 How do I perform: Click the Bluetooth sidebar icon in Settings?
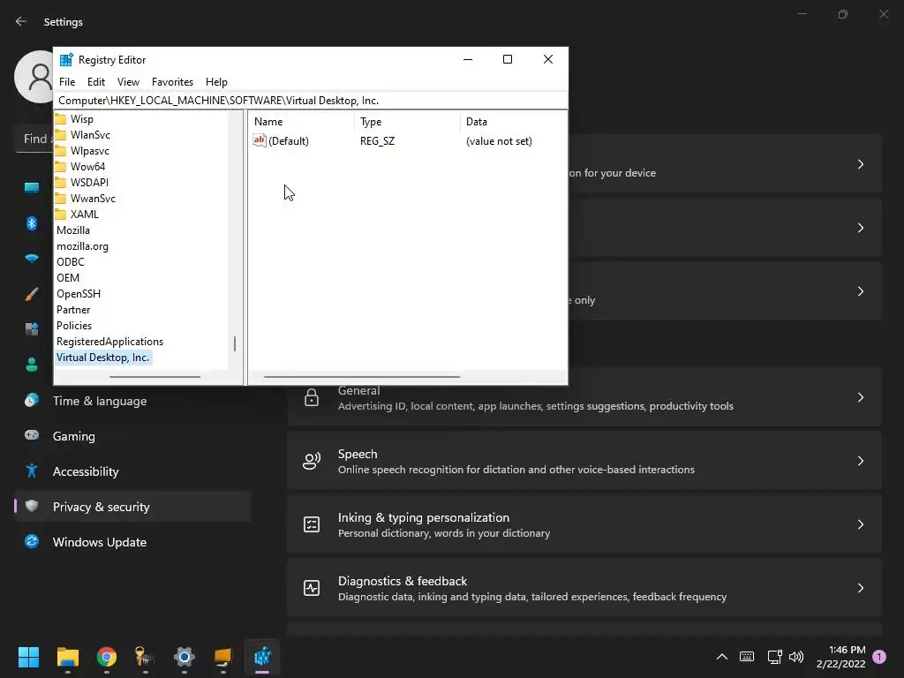32,223
